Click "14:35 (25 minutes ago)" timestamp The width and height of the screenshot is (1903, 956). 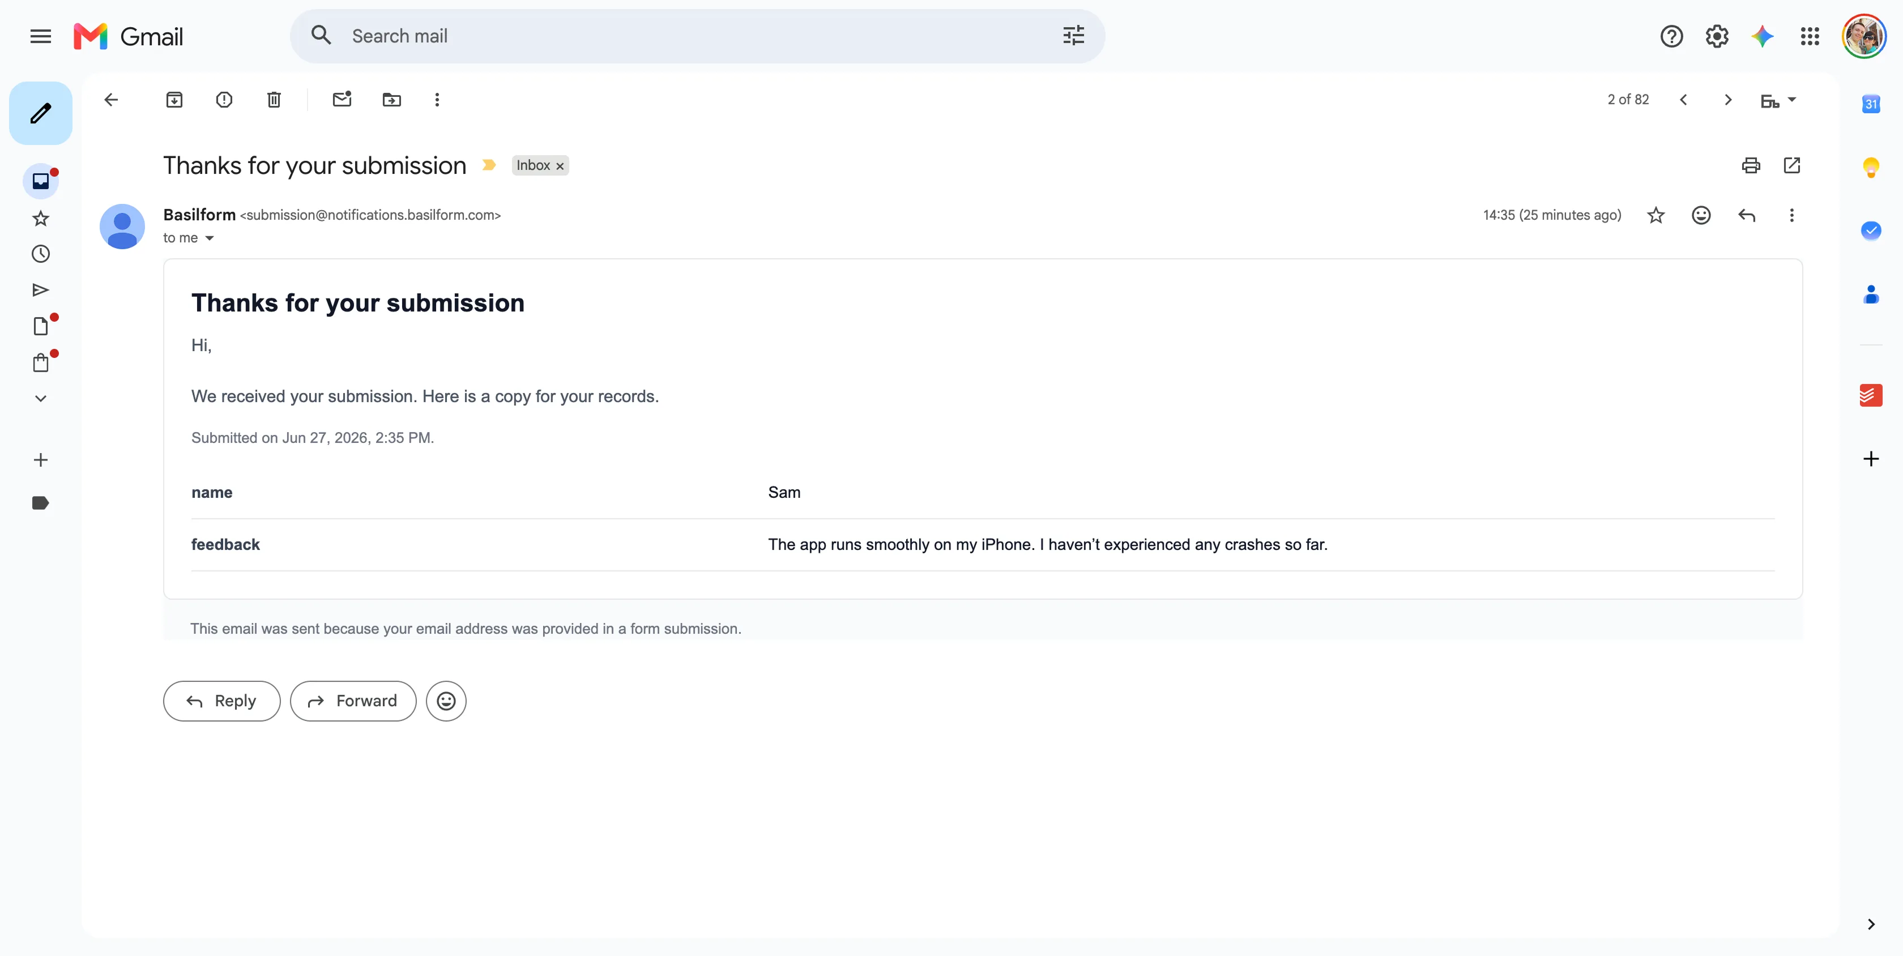1552,215
